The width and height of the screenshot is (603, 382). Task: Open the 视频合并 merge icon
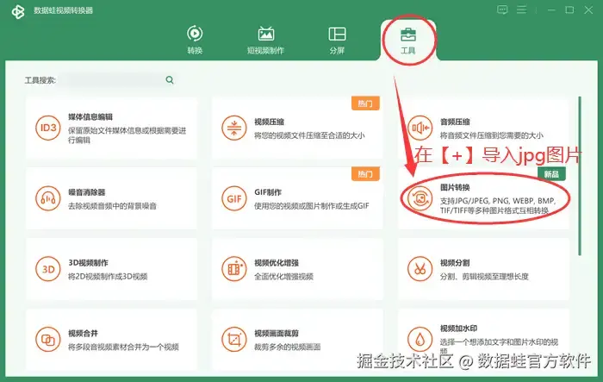[x=48, y=340]
